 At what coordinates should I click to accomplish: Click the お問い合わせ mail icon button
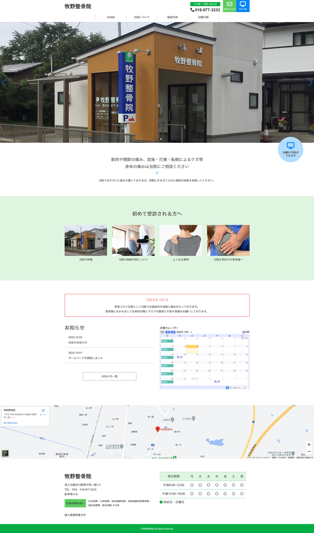point(229,6)
